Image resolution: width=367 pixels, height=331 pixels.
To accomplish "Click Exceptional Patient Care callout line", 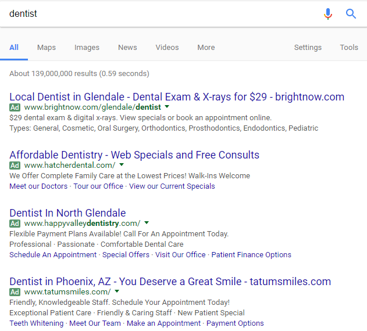I will click(x=127, y=313).
